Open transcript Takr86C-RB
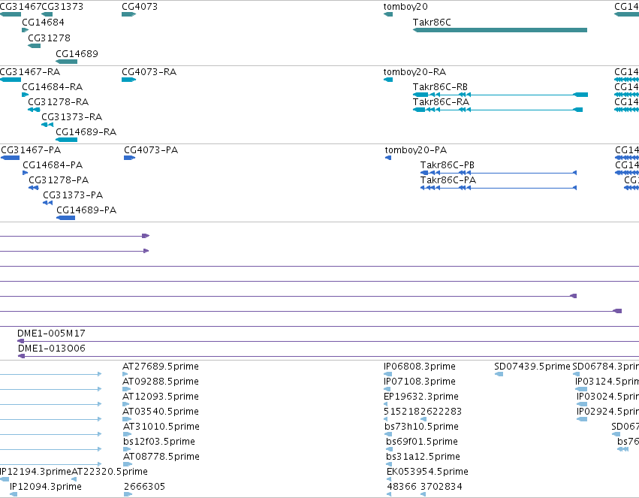This screenshot has width=639, height=498. 500,95
